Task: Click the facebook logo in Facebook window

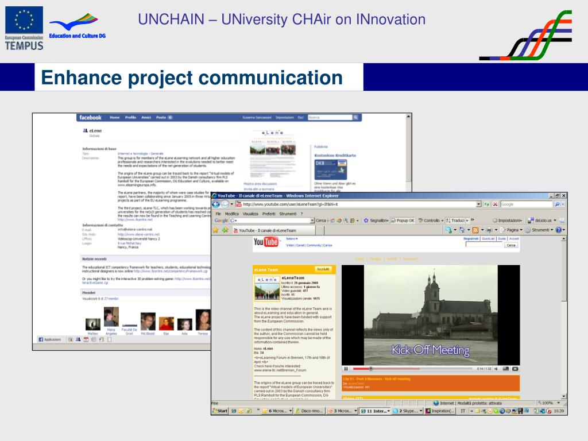Action: point(90,117)
